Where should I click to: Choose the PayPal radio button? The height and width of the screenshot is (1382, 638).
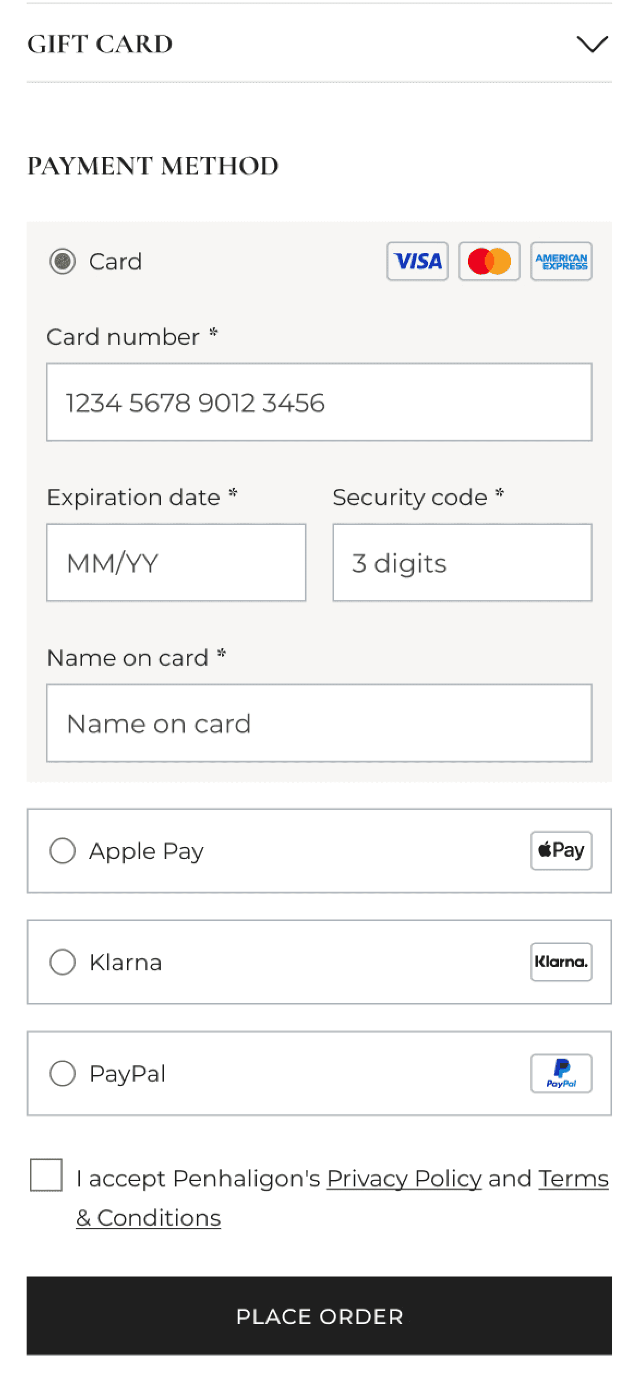click(x=63, y=1073)
